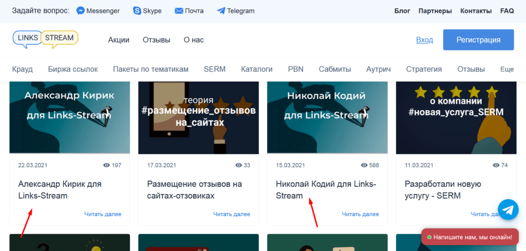Click the Почта envelope icon
The height and width of the screenshot is (251, 526).
tap(179, 11)
